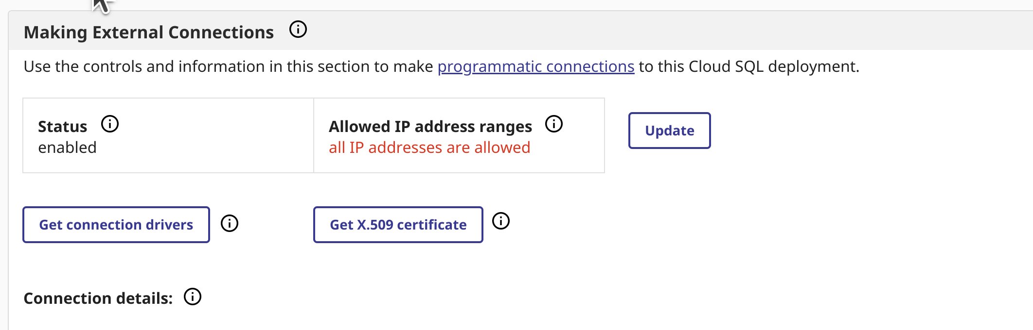Open the programmatic connections link

click(535, 66)
